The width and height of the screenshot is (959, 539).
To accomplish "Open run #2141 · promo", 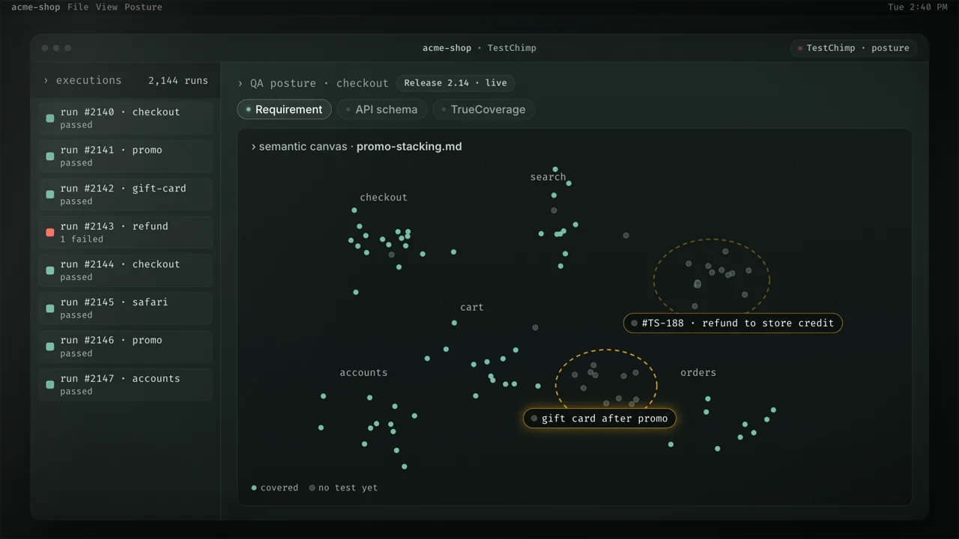I will (x=127, y=156).
